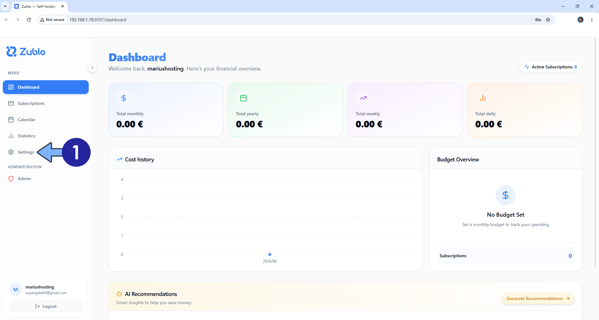Click the Total weekly 0.00 € value
The height and width of the screenshot is (320, 599).
(369, 124)
